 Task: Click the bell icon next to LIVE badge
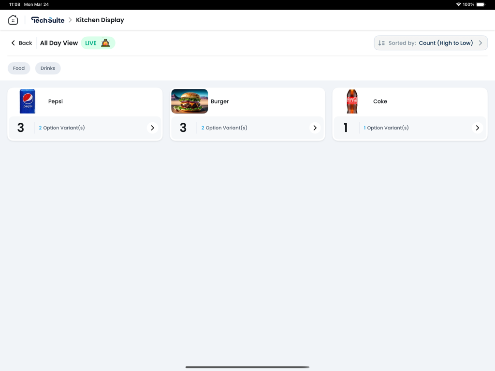coord(105,43)
